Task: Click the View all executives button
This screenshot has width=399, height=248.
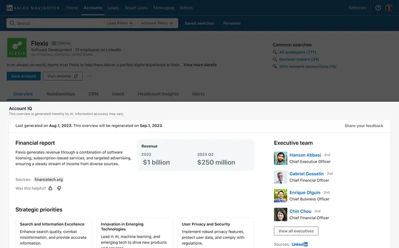Action: [296, 231]
